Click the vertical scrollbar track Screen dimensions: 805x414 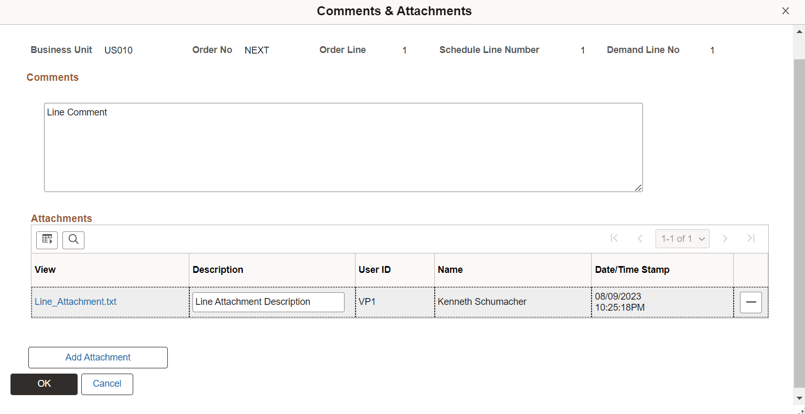[799, 210]
